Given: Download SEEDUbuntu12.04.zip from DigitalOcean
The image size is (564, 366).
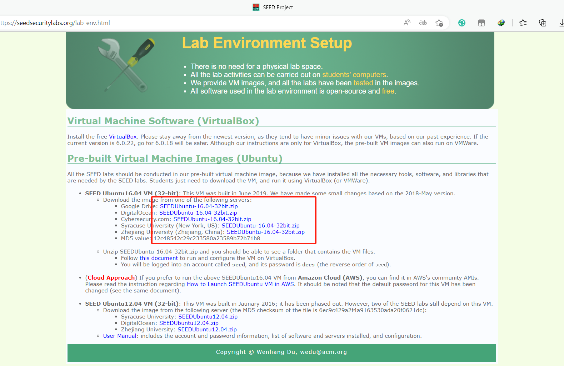Looking at the screenshot, I should point(189,323).
